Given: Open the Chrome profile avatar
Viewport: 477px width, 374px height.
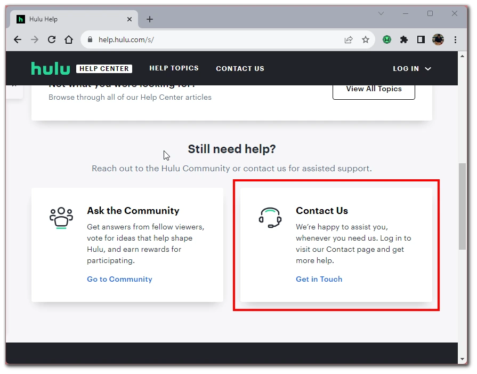Looking at the screenshot, I should click(438, 39).
